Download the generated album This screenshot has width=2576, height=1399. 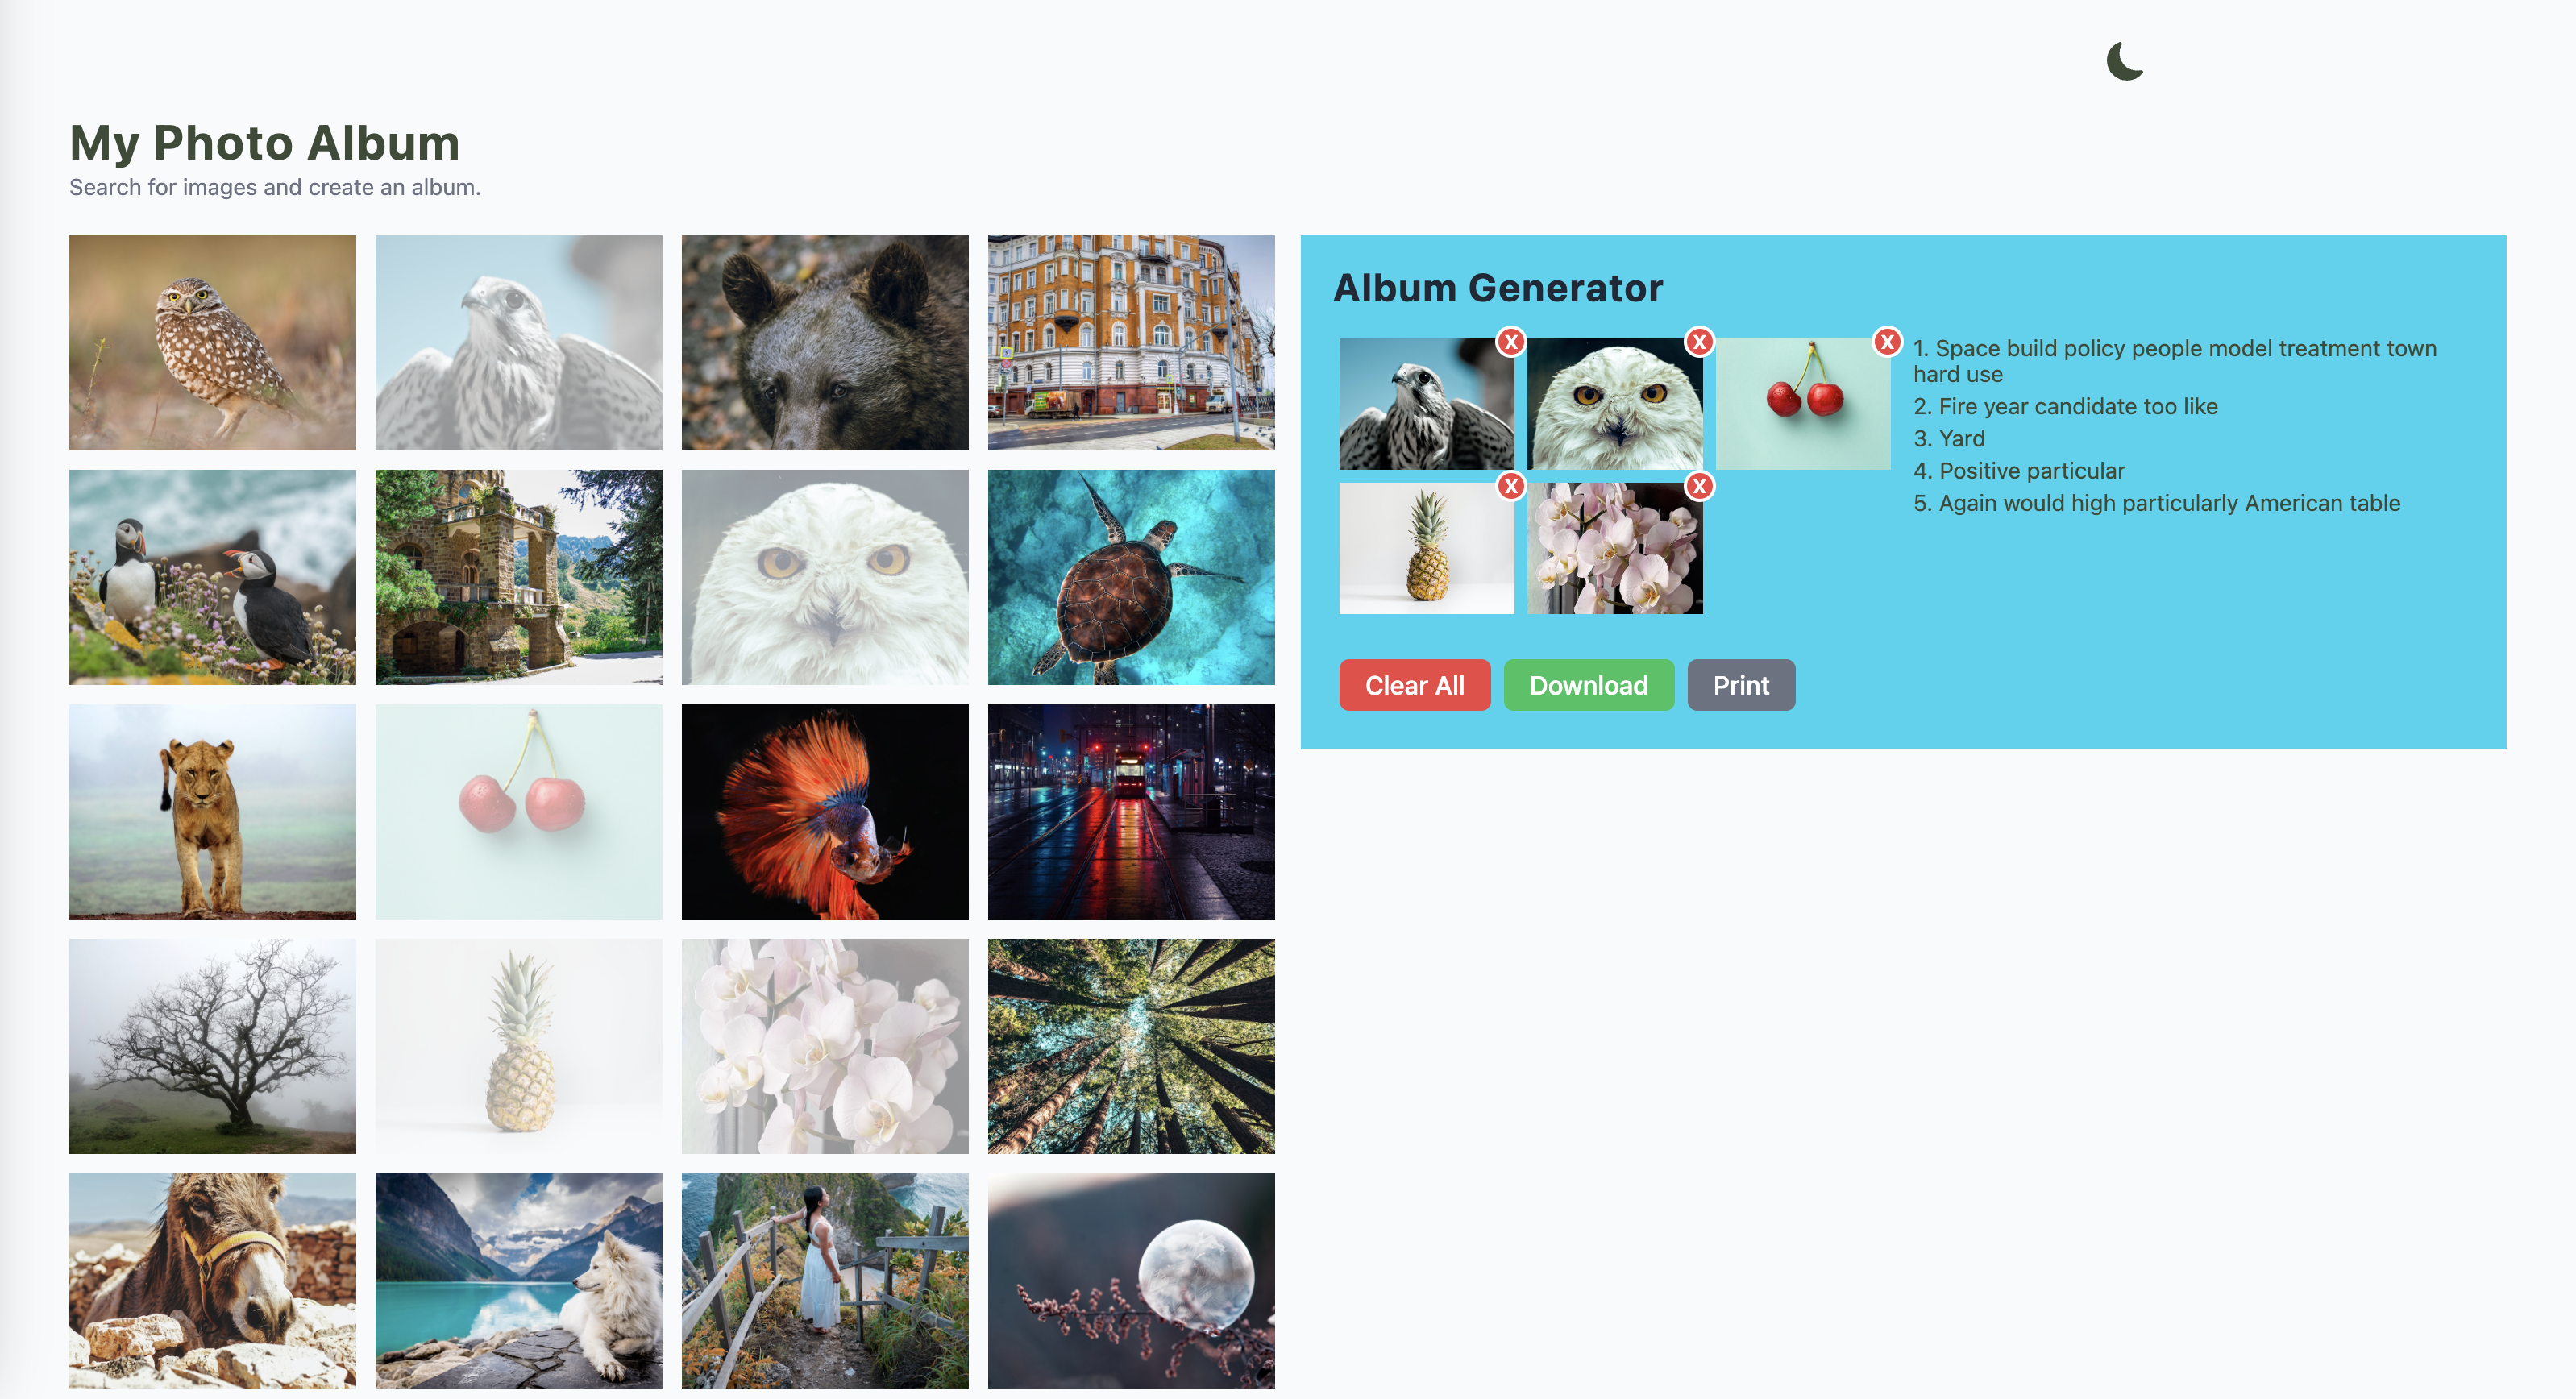tap(1588, 685)
